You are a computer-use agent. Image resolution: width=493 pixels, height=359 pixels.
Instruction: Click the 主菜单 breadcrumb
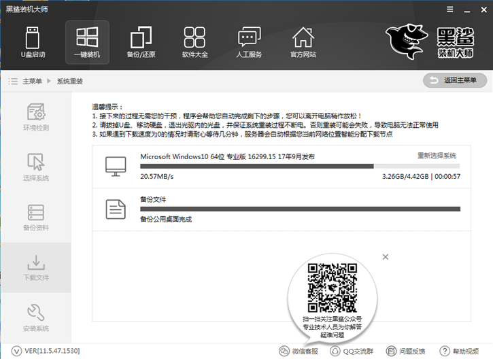coord(33,82)
